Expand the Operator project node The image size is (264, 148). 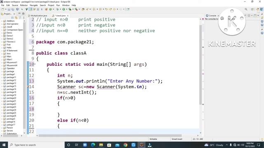click(x=2, y=68)
